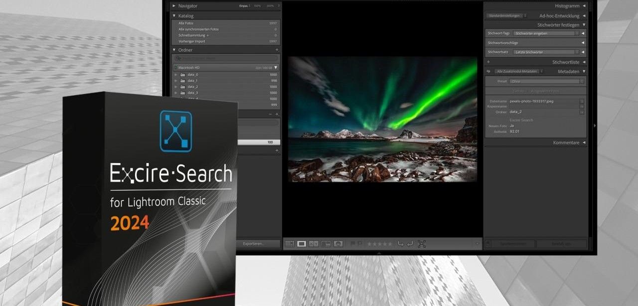Set Navigator zoom to 100%

coord(257,6)
